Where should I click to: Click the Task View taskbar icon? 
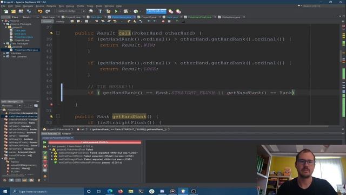pyautogui.click(x=99, y=191)
